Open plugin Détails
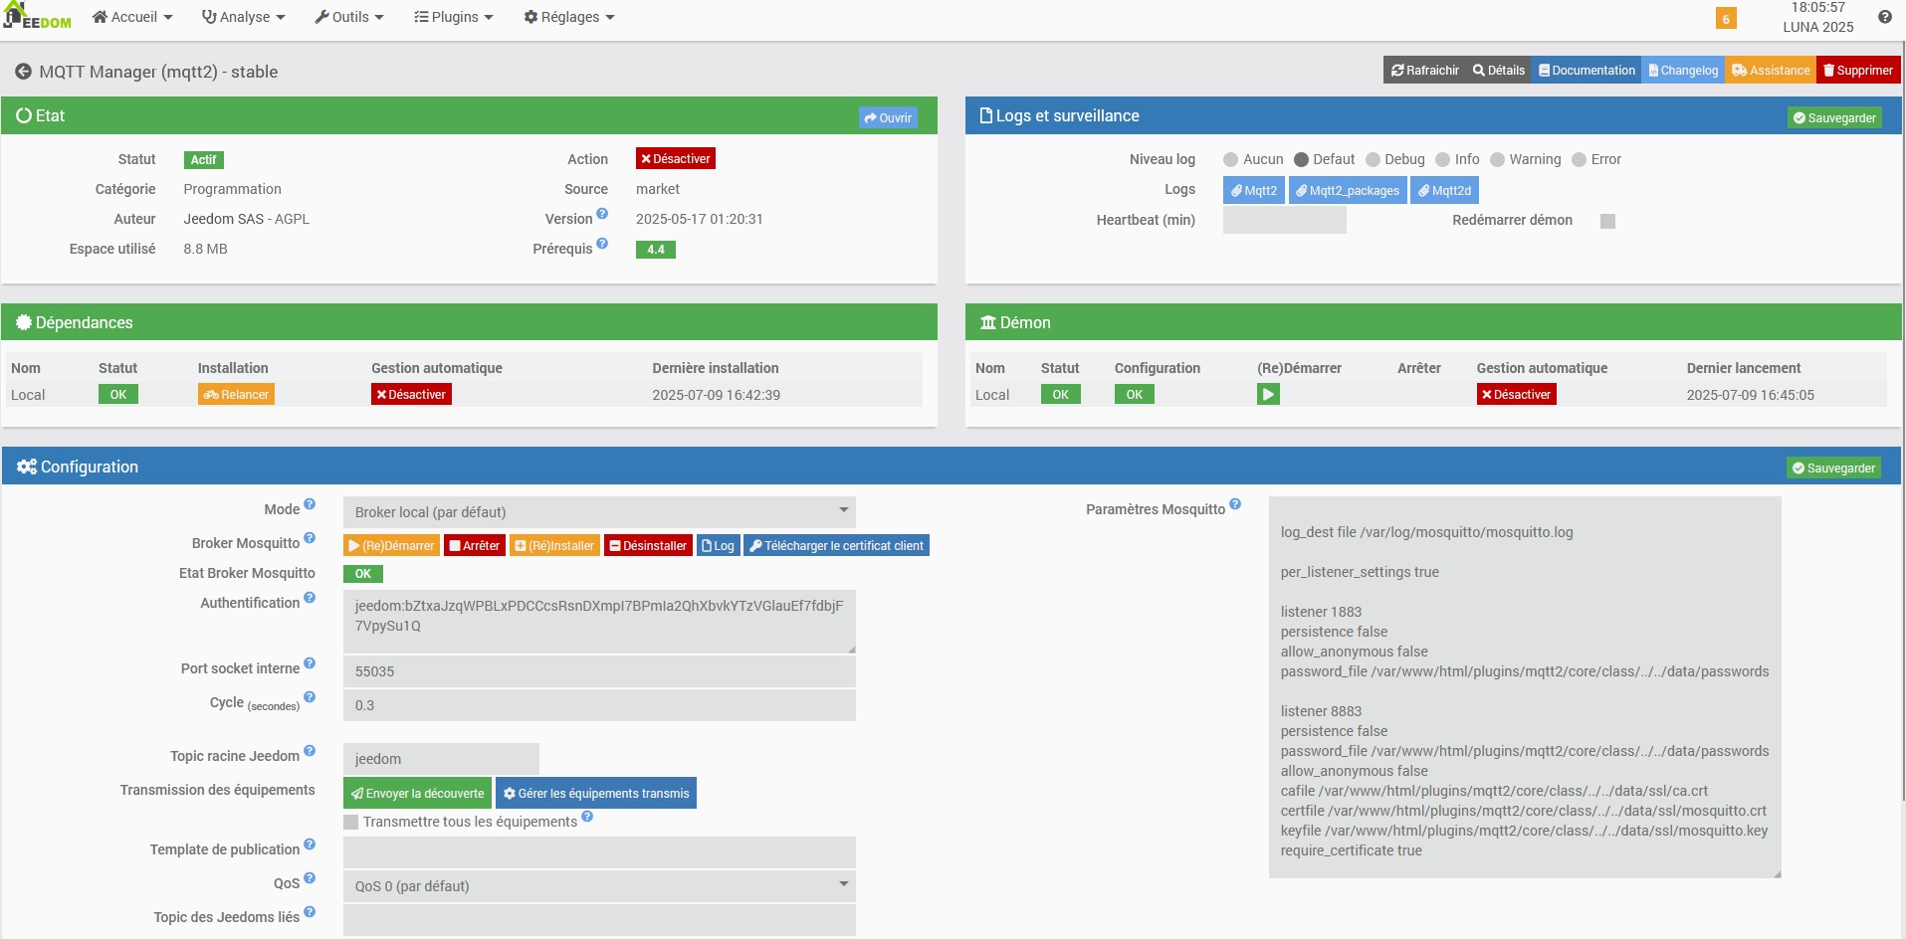This screenshot has width=1906, height=939. 1499,71
